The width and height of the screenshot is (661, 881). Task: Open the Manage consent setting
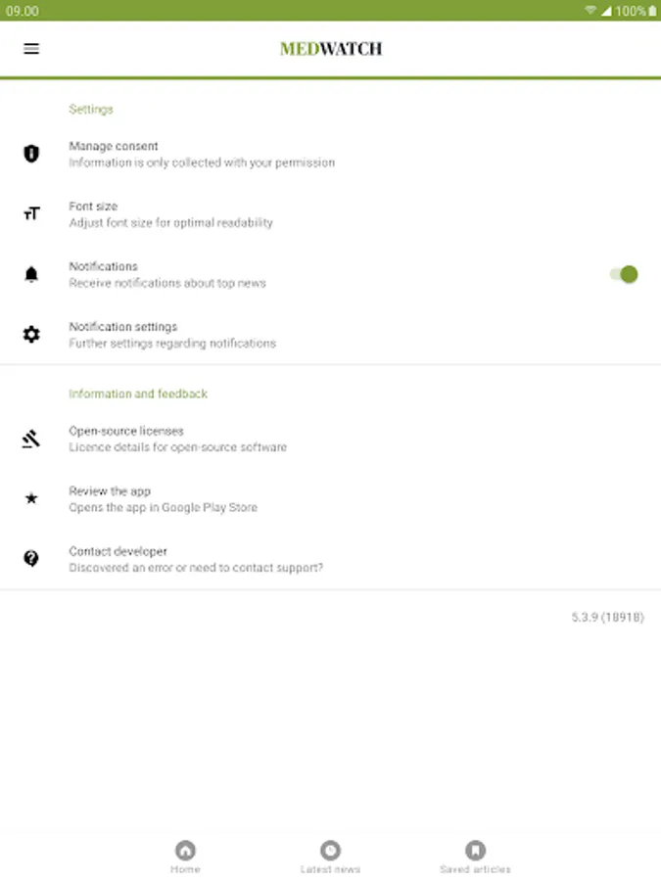(x=201, y=154)
